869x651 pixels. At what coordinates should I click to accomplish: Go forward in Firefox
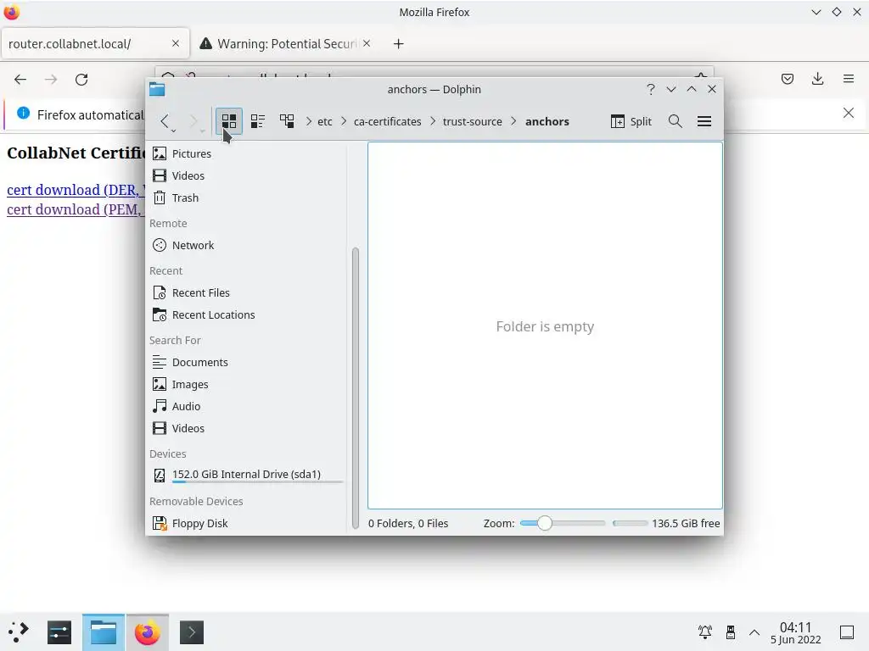click(51, 79)
